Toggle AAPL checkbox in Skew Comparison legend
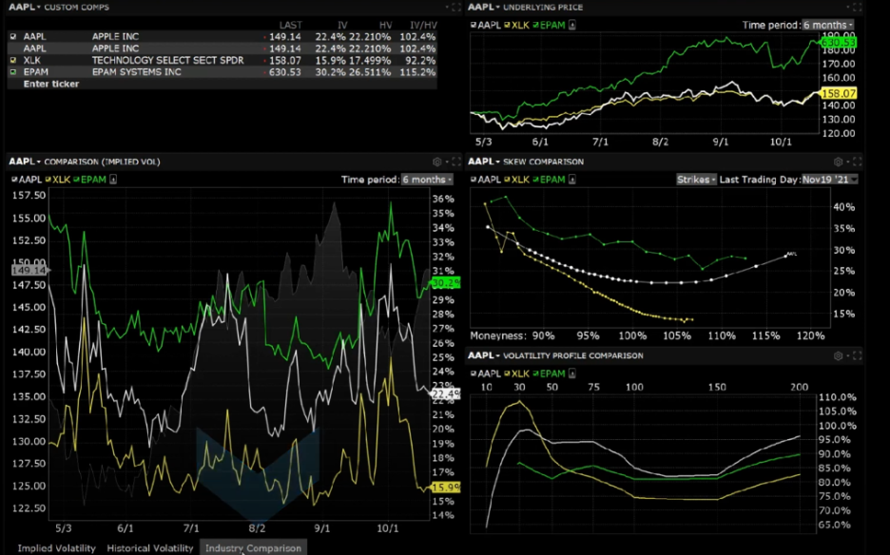890x555 pixels. 474,180
